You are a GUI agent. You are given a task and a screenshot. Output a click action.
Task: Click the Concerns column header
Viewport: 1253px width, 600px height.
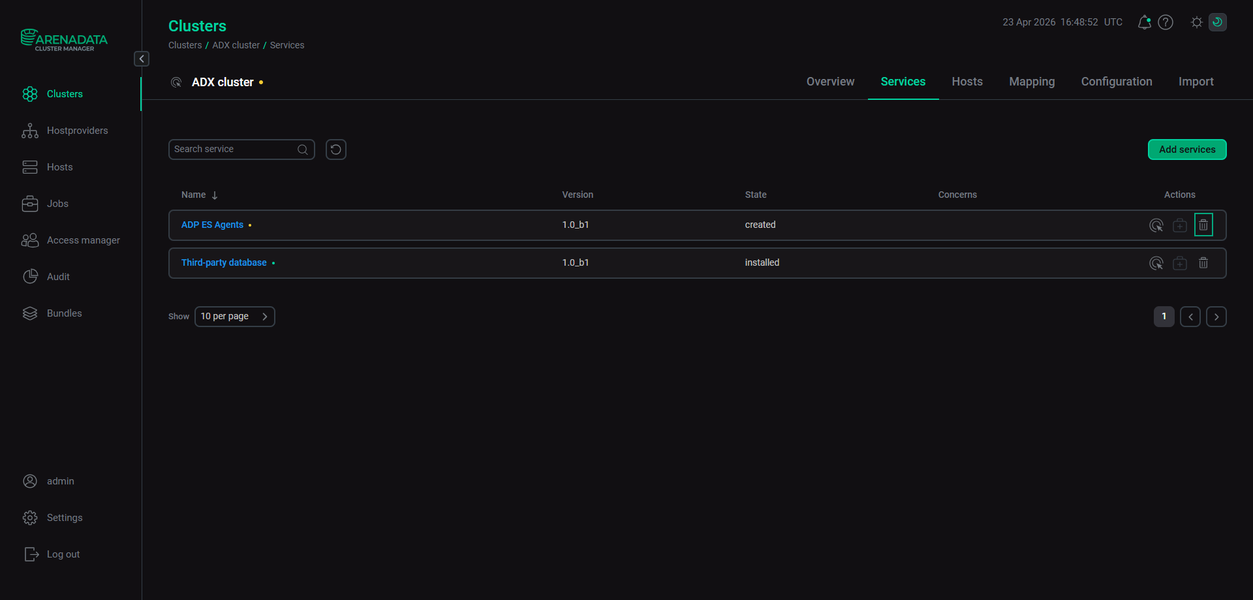point(957,195)
